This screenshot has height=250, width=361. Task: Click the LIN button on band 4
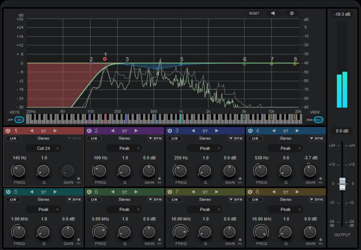click(255, 138)
